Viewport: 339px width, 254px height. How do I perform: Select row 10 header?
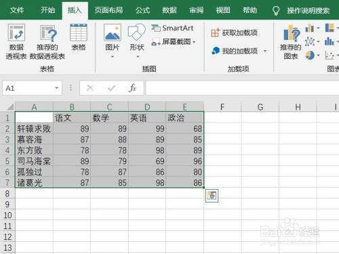pyautogui.click(x=7, y=215)
